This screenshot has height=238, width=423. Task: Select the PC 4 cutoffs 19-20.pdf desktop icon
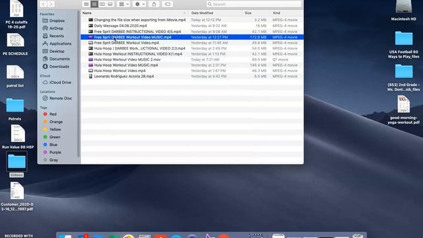click(x=17, y=14)
